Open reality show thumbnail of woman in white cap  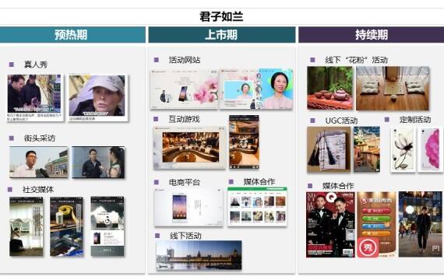point(97,98)
